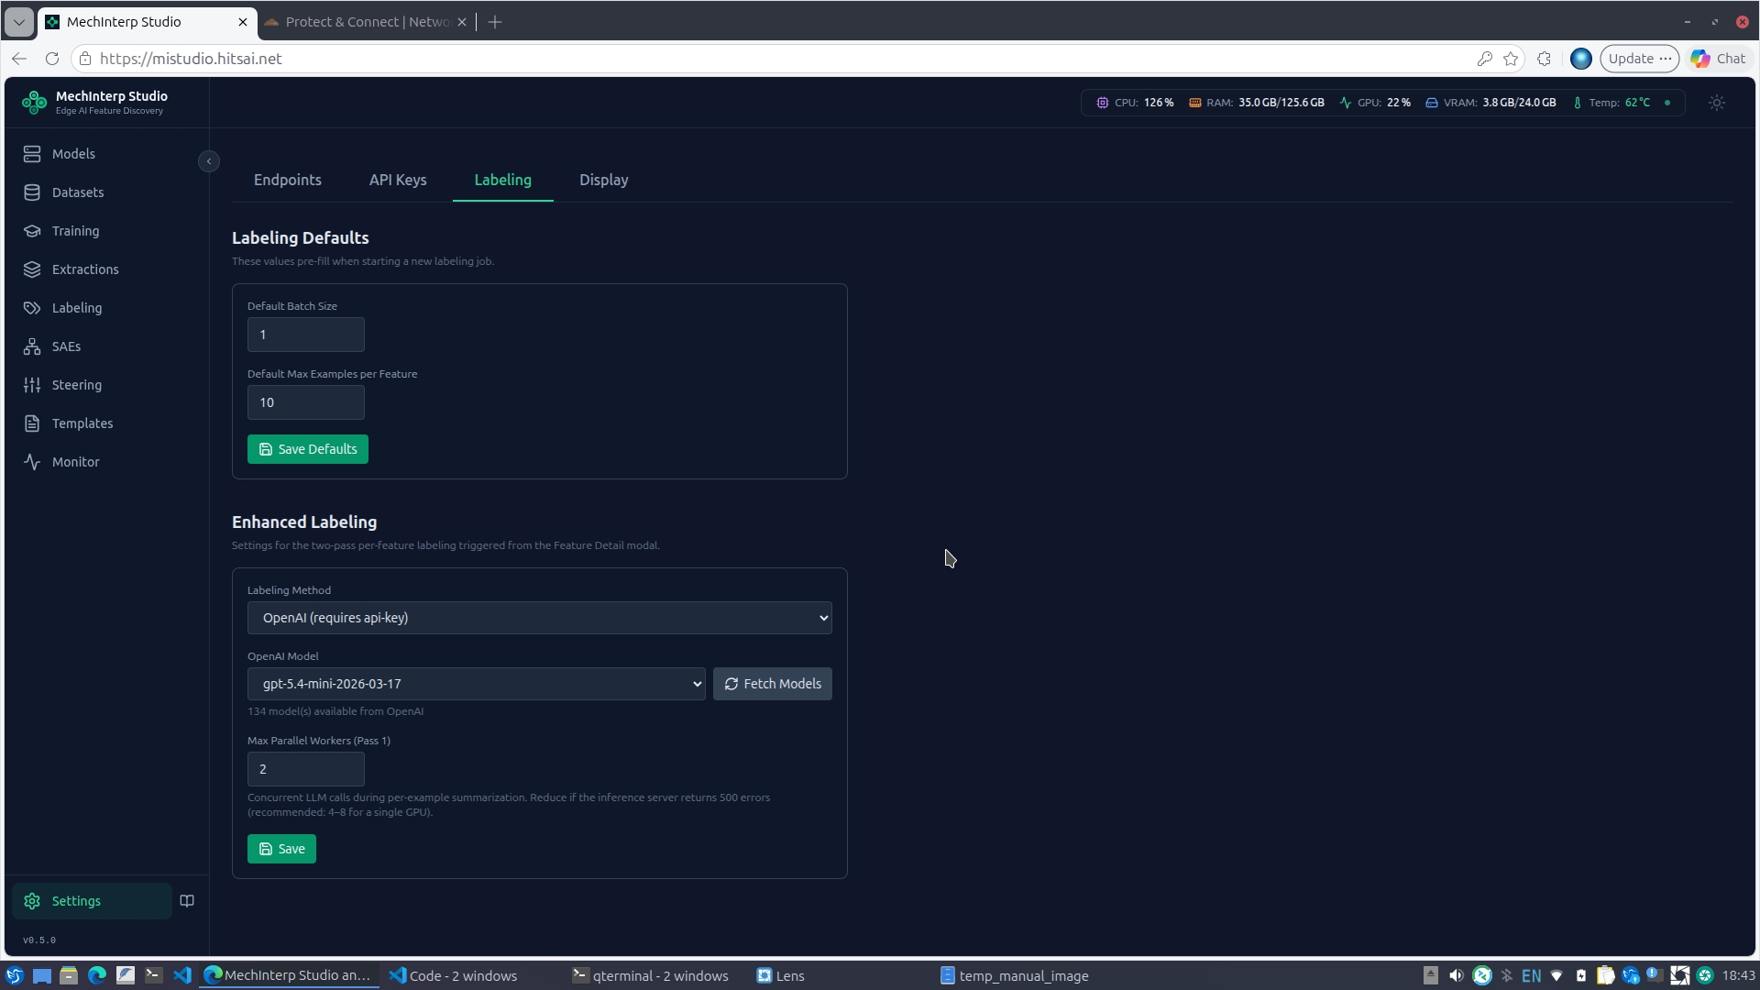Open MechInterp Studio taskbar entry

289,976
